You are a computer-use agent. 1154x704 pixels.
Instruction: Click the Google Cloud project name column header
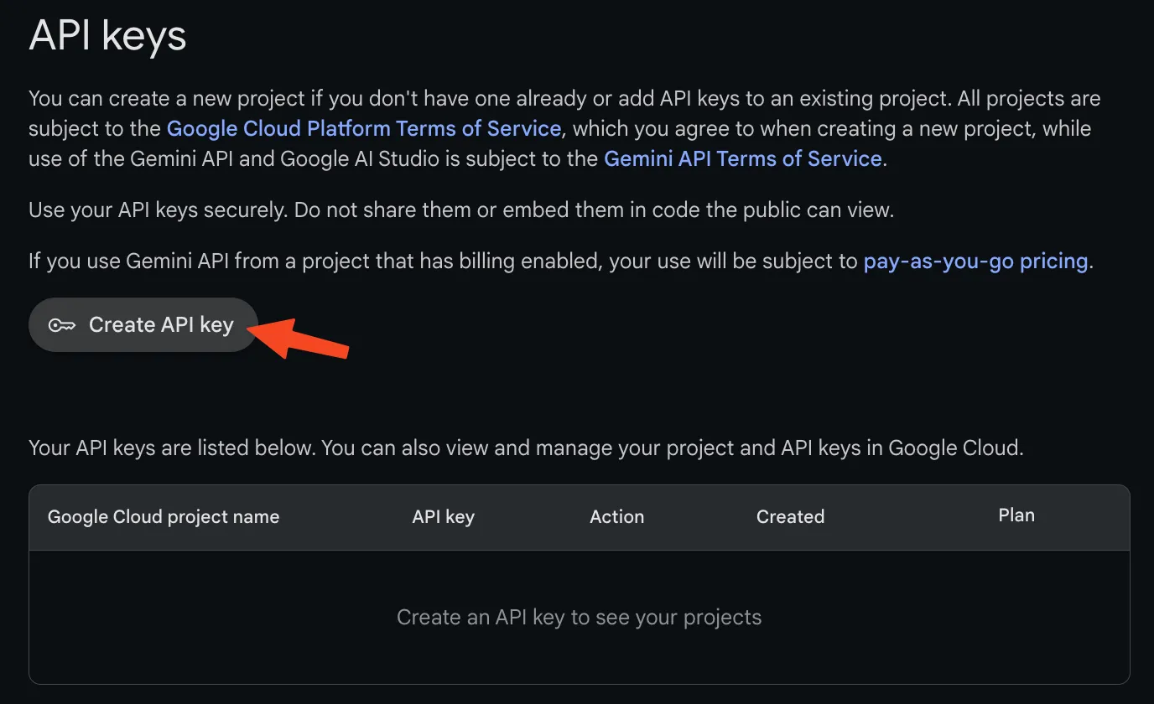click(x=164, y=516)
